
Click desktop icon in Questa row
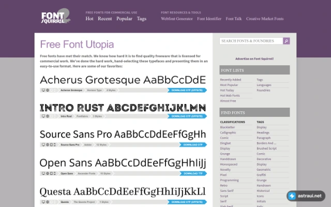point(43,202)
